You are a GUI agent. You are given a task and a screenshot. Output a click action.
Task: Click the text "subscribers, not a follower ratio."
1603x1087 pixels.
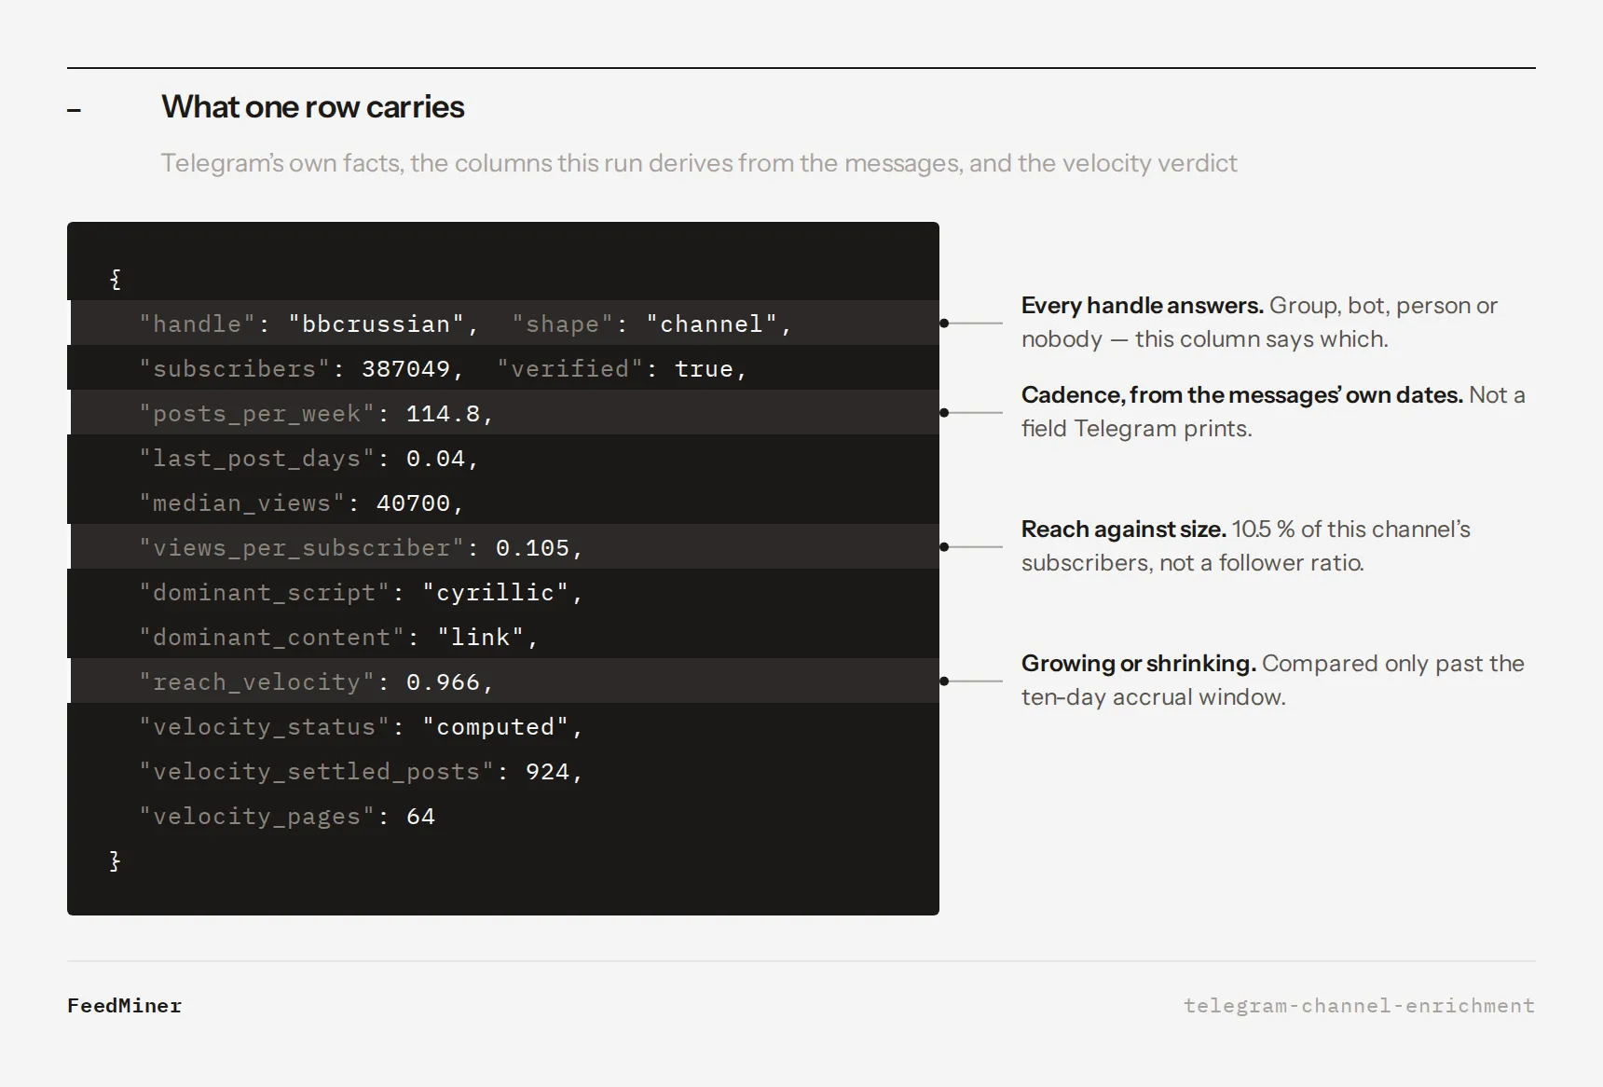tap(1193, 563)
